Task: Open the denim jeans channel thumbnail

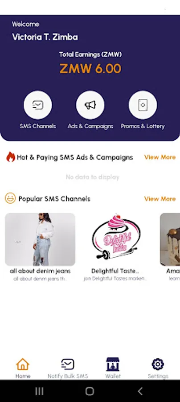Action: 40,239
